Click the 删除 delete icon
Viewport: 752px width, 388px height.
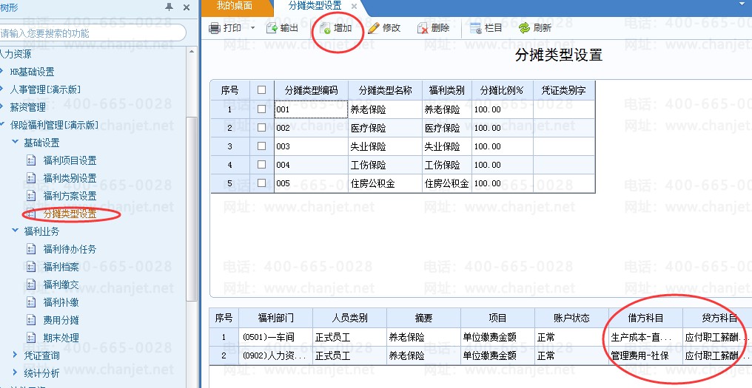tap(423, 28)
